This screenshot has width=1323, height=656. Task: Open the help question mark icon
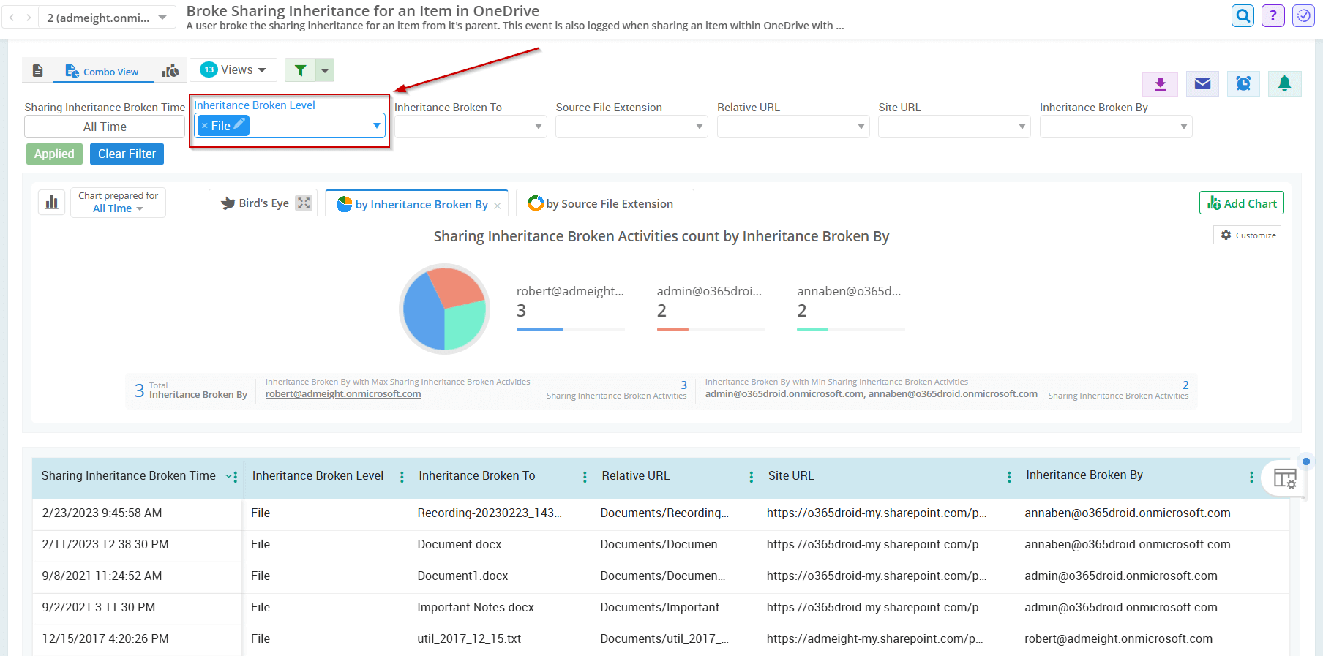[1273, 15]
